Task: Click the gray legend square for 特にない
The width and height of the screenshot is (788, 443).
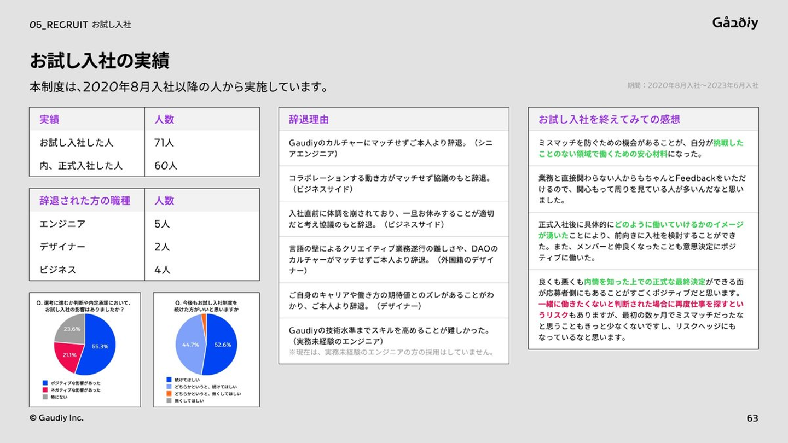Action: click(45, 397)
